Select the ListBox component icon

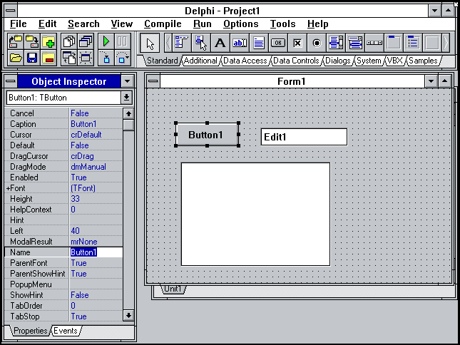pos(336,43)
